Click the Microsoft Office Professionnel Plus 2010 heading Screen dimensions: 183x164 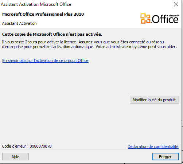tap(43, 14)
